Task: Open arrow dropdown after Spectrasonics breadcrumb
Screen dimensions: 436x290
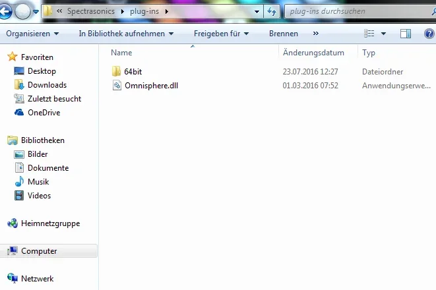Action: (122, 11)
